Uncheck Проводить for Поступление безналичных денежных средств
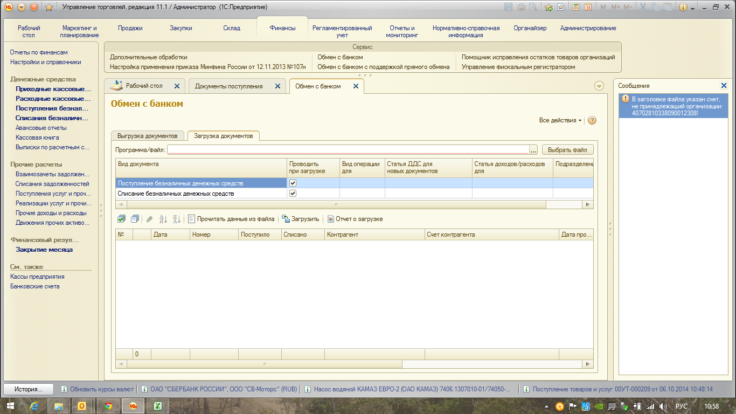This screenshot has width=736, height=414. tap(293, 183)
